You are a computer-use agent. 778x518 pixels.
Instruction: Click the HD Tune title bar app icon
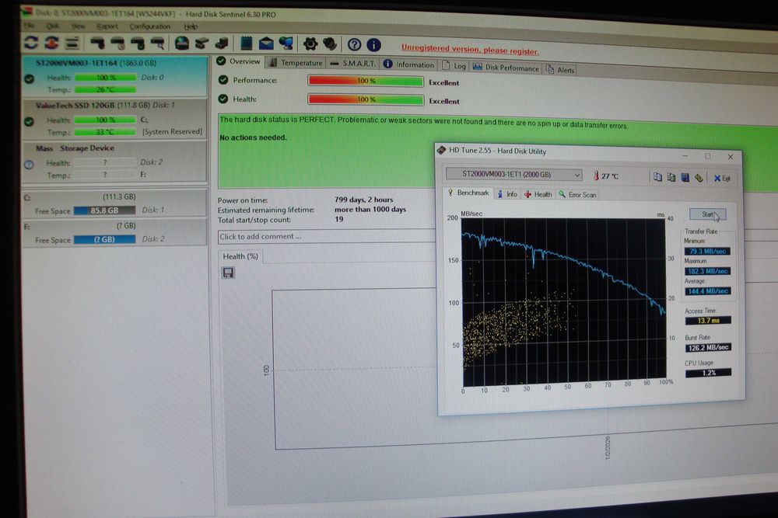point(441,150)
